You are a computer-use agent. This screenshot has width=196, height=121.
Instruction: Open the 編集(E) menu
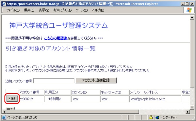(29, 10)
